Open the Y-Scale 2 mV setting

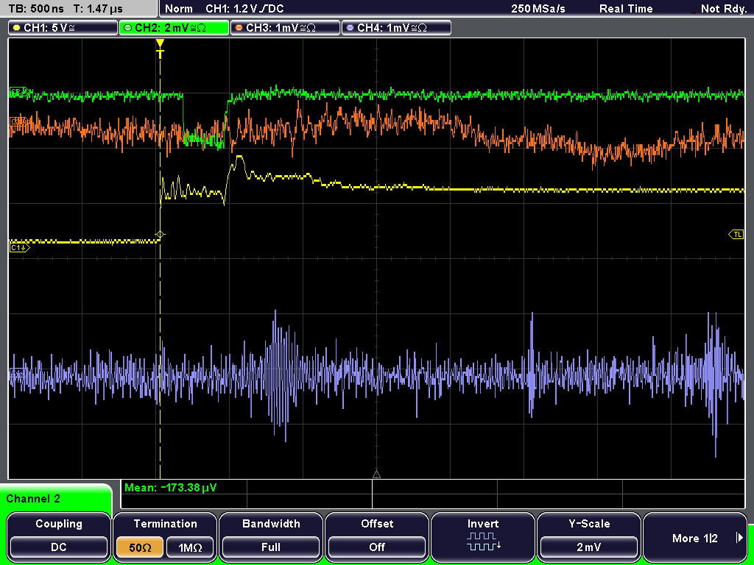coord(589,536)
